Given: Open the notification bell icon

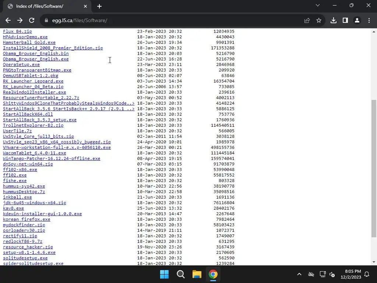Looking at the screenshot, I should pyautogui.click(x=367, y=274).
